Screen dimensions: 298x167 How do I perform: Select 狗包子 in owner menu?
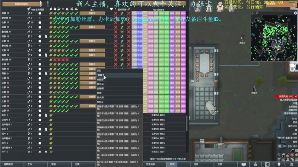[120, 102]
